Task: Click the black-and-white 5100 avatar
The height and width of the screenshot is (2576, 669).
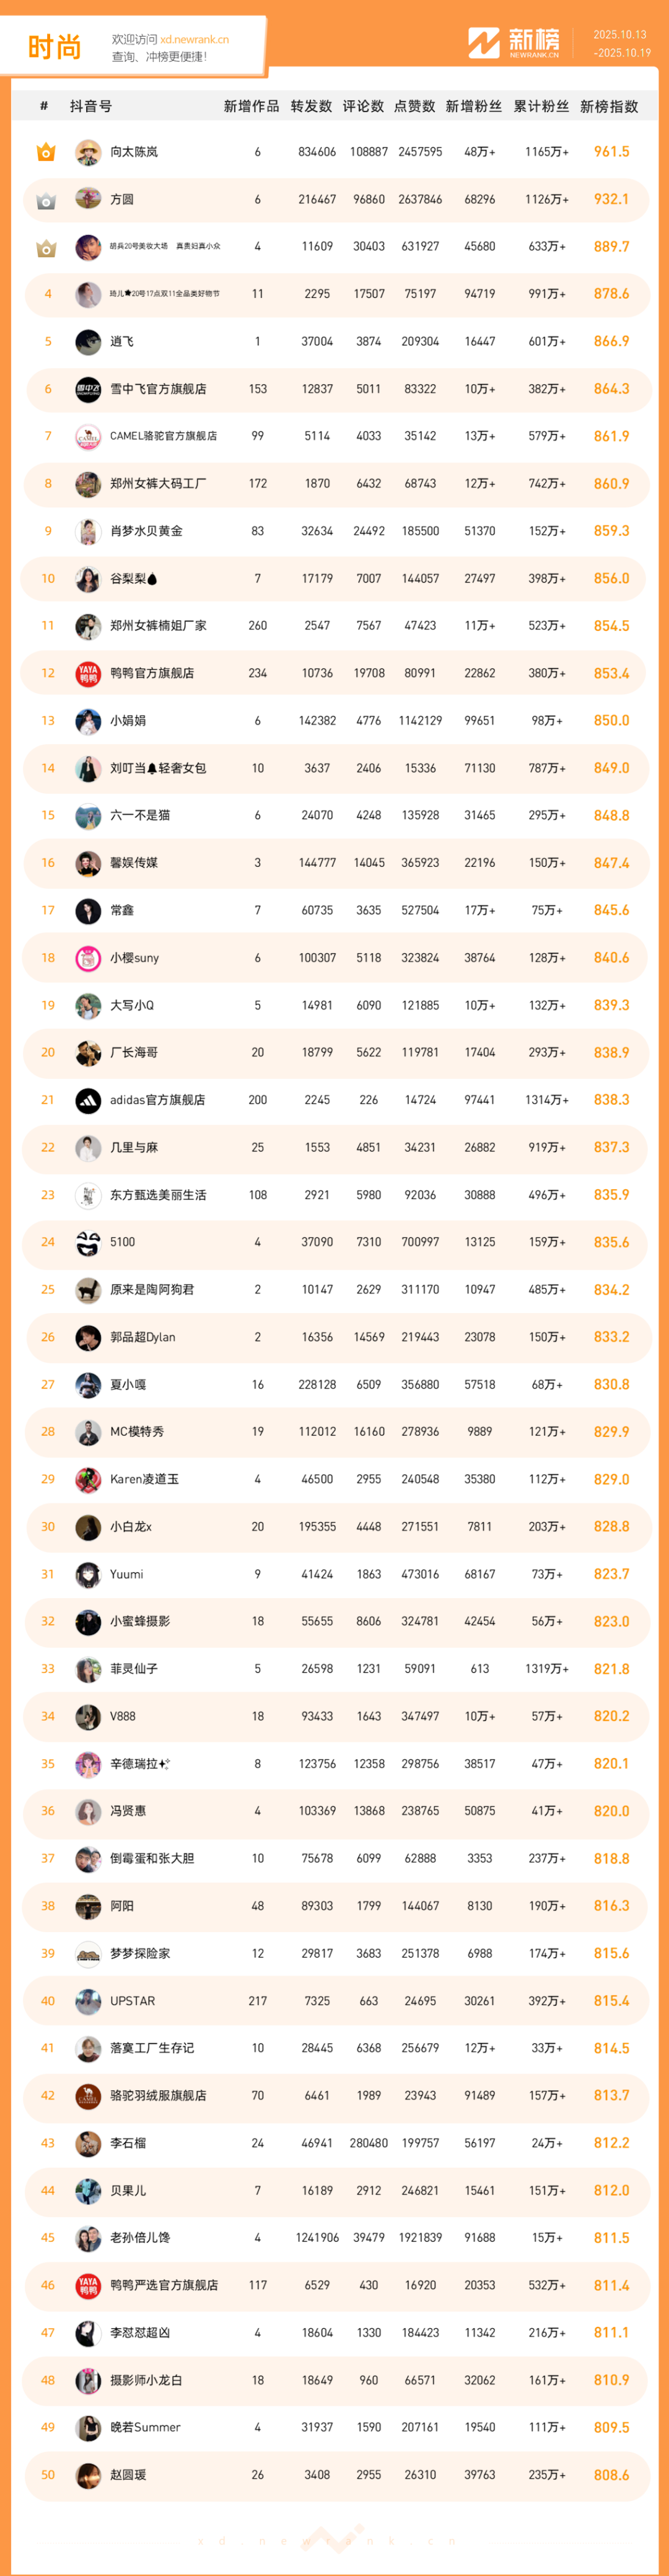Action: coord(88,1243)
